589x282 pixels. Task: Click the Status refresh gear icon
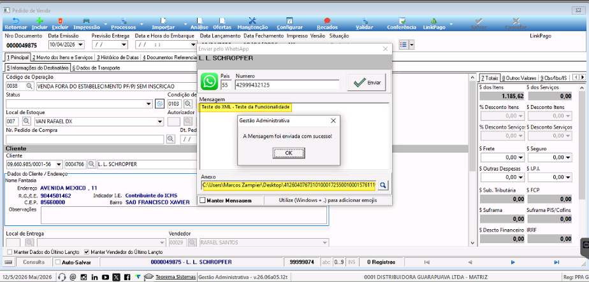pos(159,104)
